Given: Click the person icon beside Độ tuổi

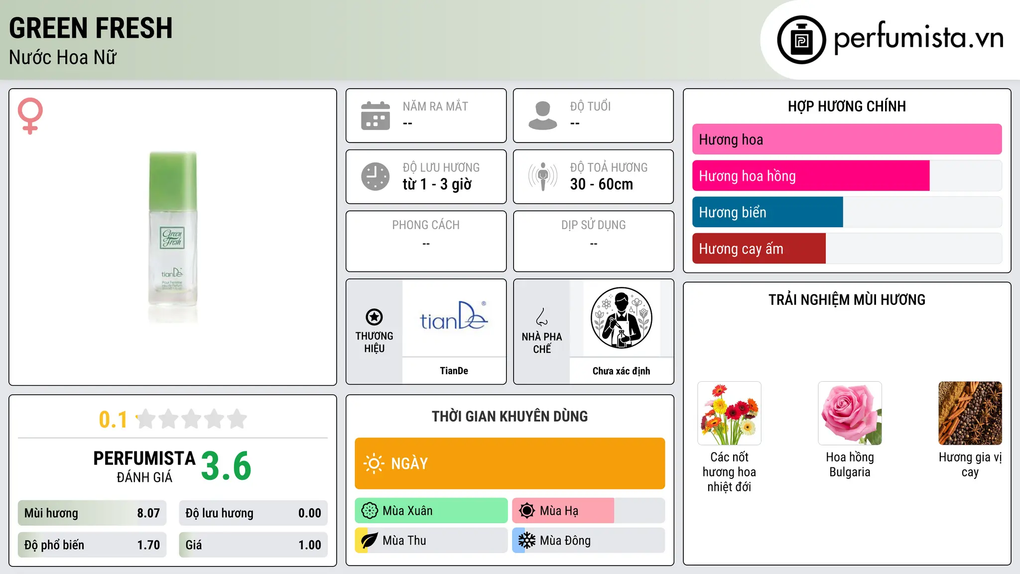Looking at the screenshot, I should pos(543,116).
